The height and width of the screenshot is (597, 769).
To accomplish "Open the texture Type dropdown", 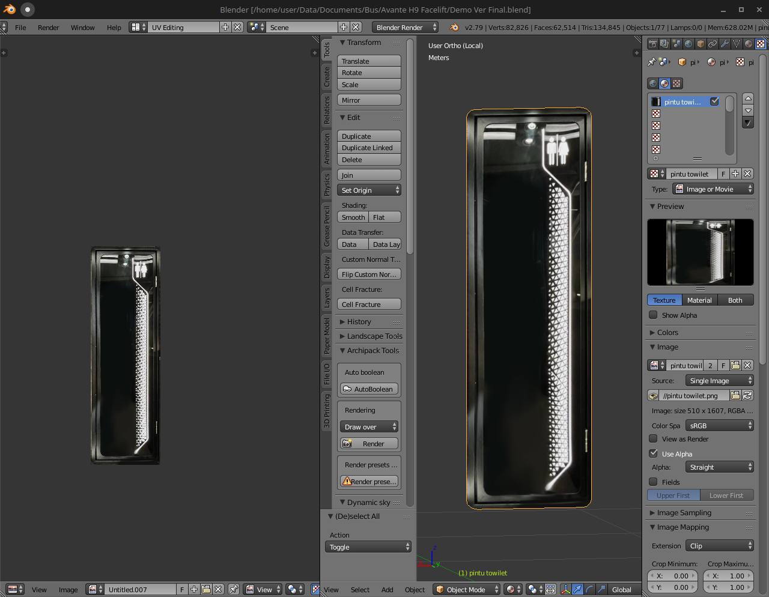I will (713, 189).
